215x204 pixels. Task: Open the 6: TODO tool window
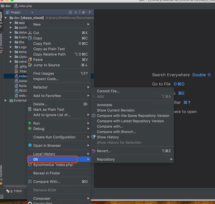click(14, 191)
